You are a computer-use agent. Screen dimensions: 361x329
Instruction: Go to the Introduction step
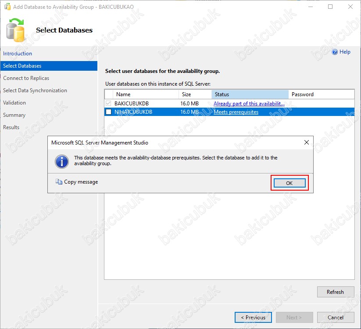click(18, 54)
